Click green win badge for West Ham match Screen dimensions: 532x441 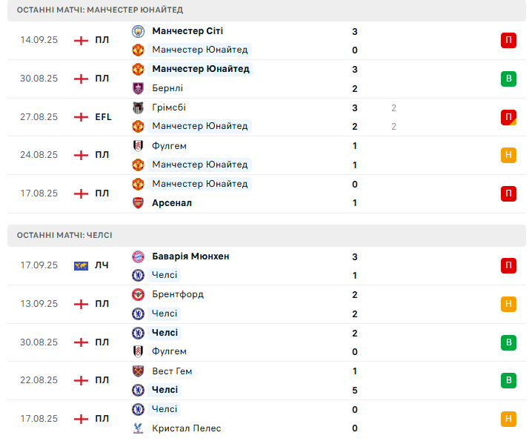pos(508,381)
